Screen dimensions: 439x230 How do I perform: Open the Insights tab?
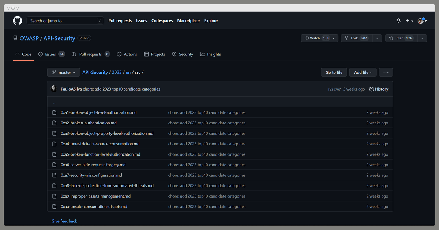coord(211,54)
